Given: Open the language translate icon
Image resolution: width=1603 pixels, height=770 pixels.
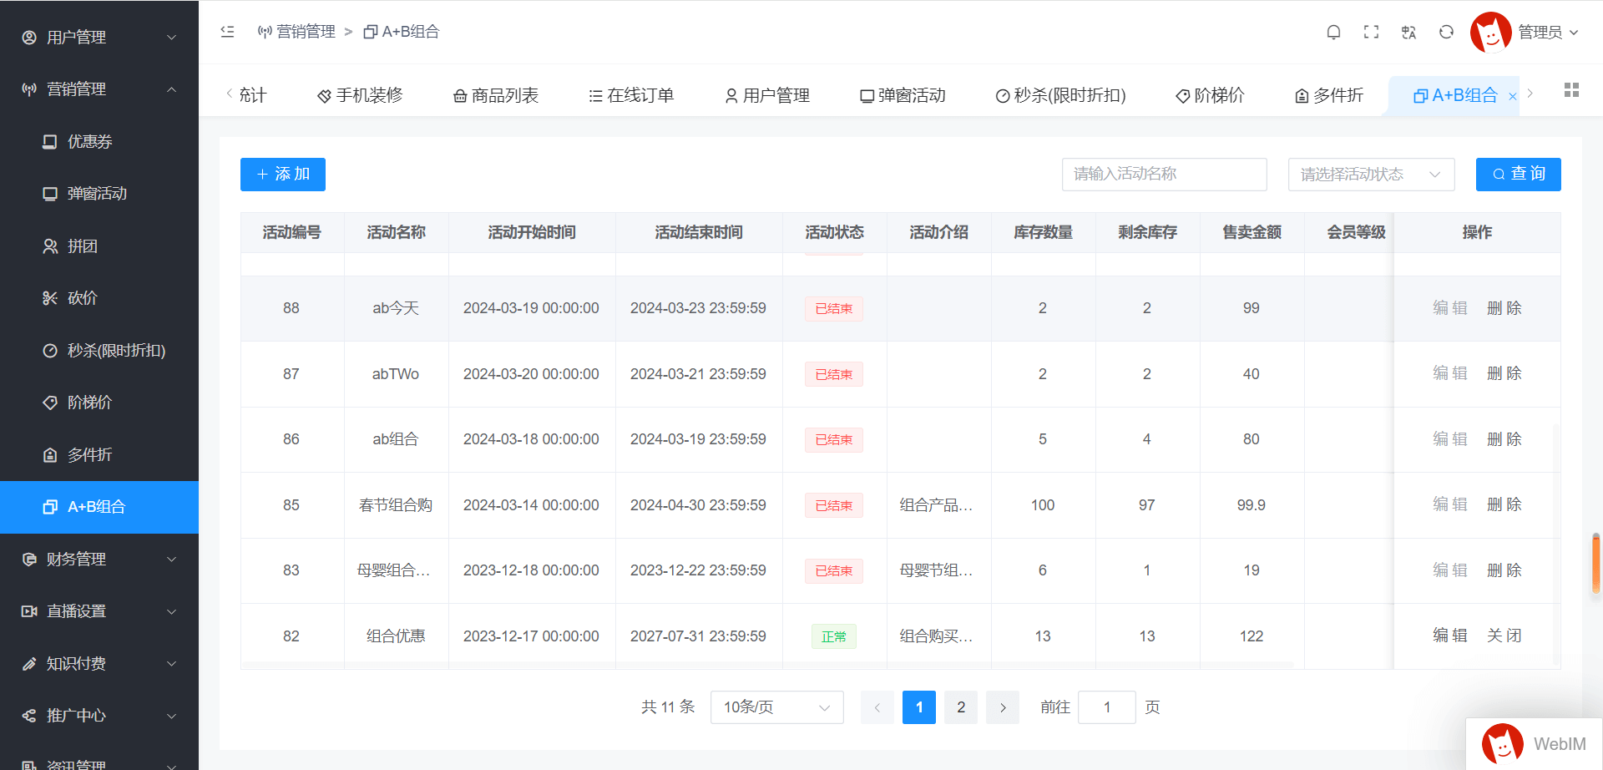Looking at the screenshot, I should coord(1408,32).
